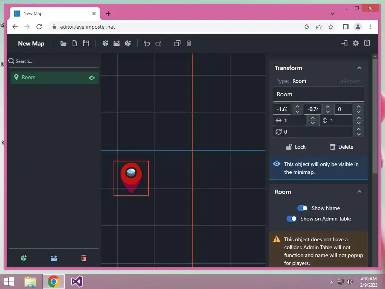Image resolution: width=385 pixels, height=289 pixels.
Task: Undo last action
Action: (147, 44)
